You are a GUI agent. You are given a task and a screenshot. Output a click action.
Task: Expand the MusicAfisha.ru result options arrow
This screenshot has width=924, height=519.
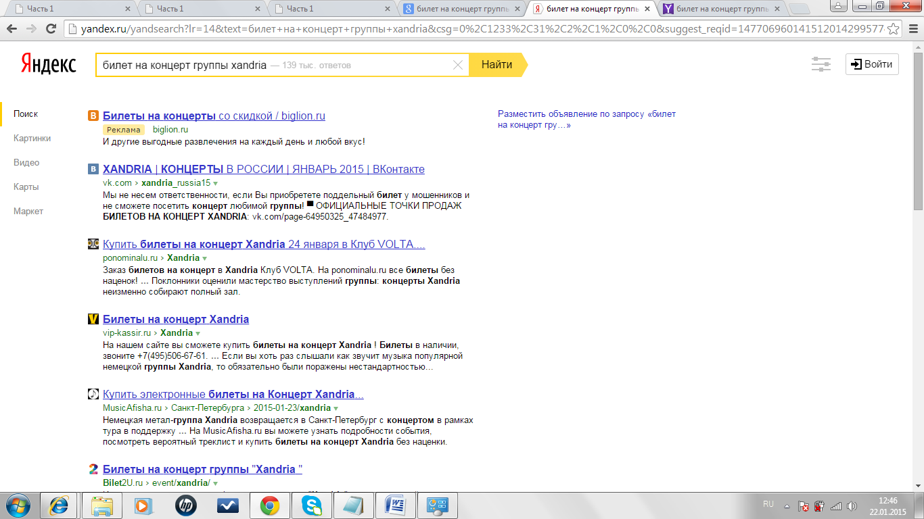pyautogui.click(x=336, y=408)
